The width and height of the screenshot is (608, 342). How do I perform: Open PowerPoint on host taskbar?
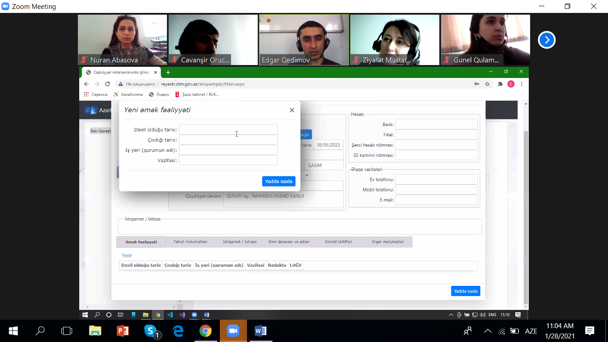point(122,331)
